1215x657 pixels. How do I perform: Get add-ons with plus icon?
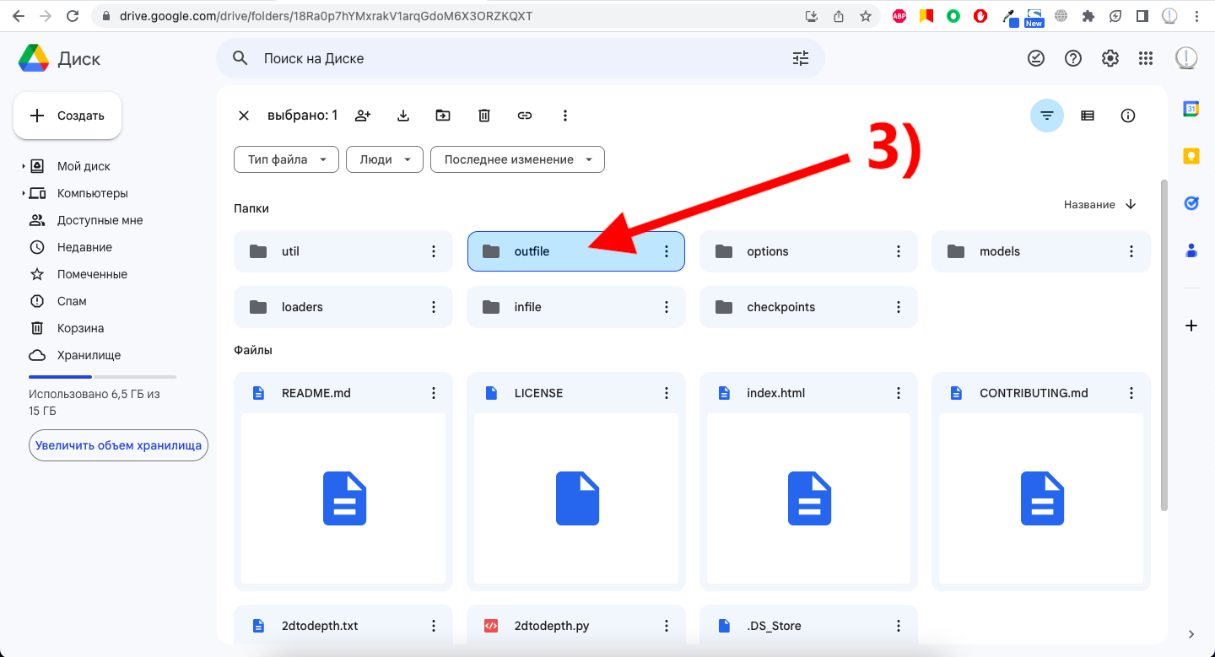pyautogui.click(x=1191, y=326)
